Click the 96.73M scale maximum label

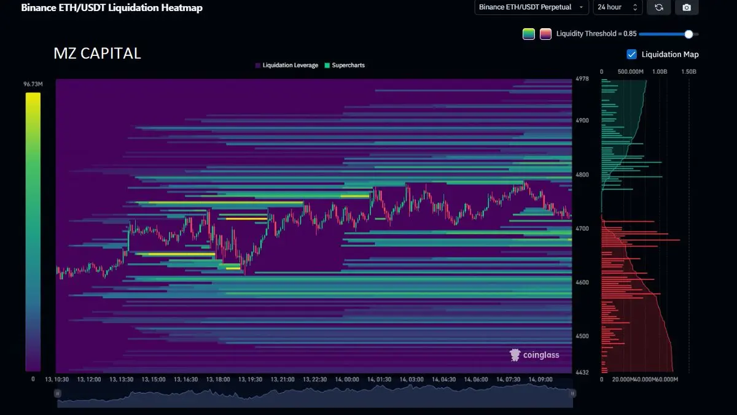(x=33, y=84)
